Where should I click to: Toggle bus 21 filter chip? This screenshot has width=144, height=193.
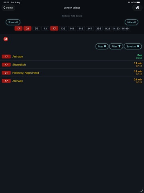27,29
